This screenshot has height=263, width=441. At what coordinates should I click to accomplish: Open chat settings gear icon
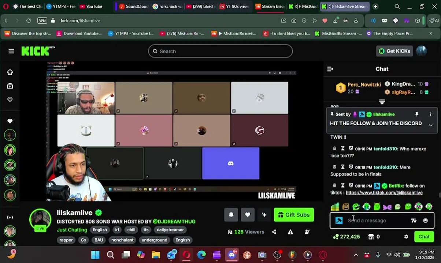coord(406,237)
